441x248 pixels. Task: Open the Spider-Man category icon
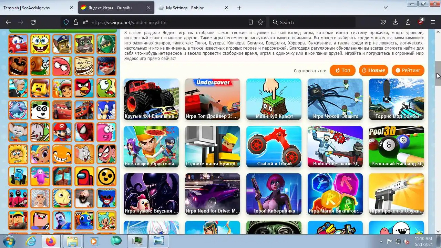[84, 132]
